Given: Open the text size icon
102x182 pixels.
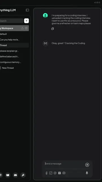Looking at the screenshot, I should [59, 173].
